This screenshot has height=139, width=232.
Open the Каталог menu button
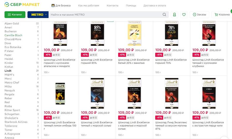click(15, 14)
